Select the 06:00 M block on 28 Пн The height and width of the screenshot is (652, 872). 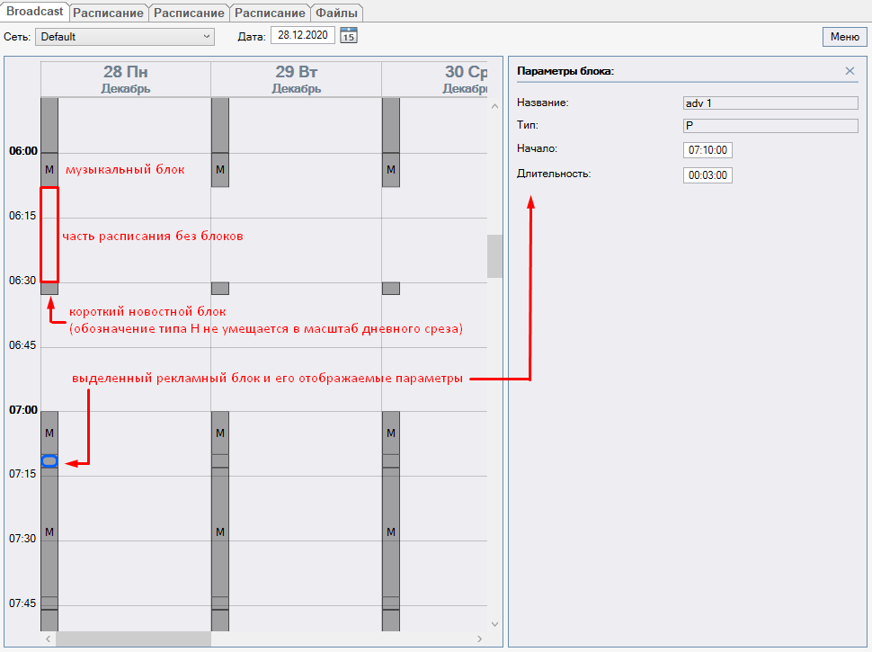49,170
